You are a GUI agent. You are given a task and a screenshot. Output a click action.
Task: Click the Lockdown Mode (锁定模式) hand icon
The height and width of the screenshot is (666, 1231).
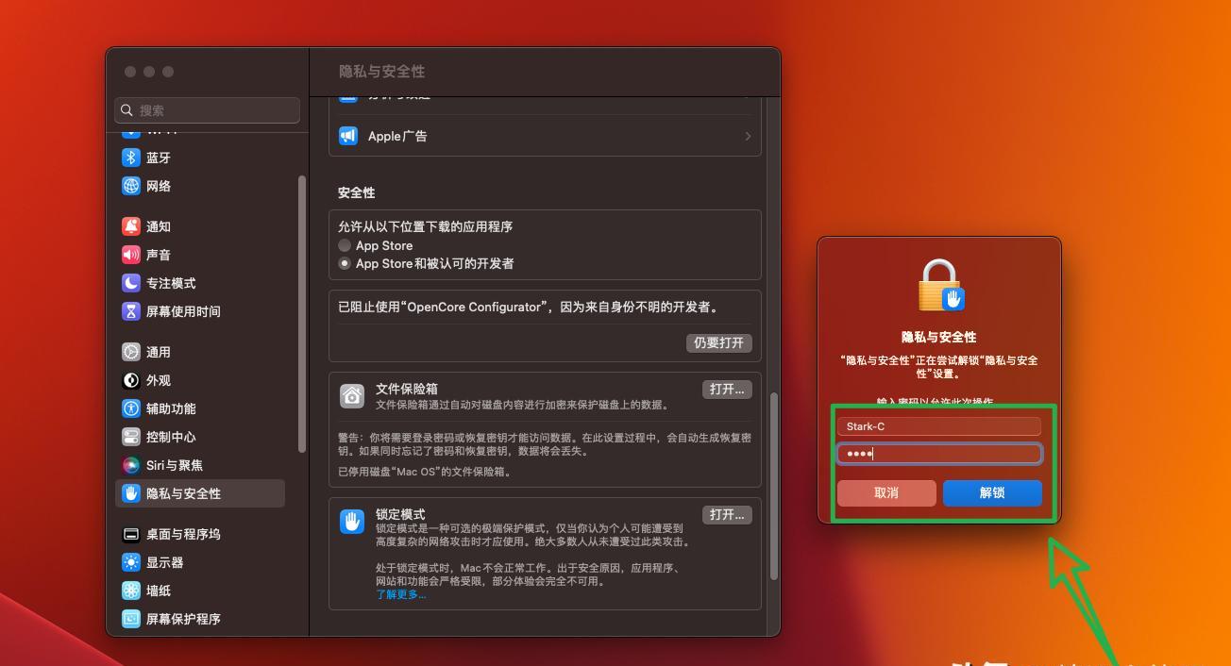point(352,521)
